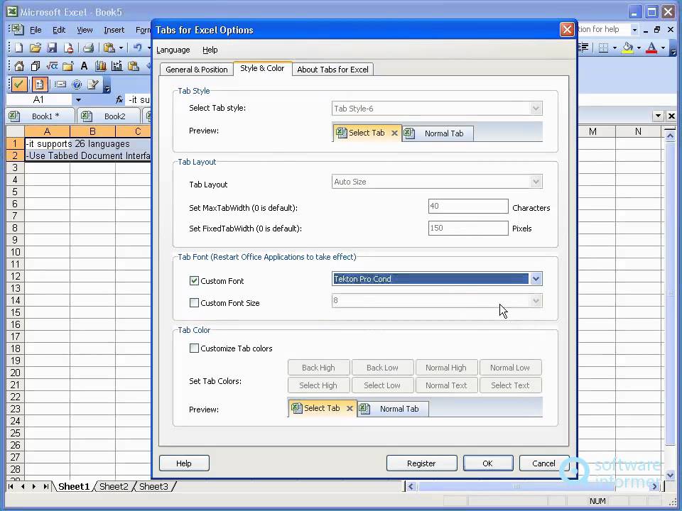Switch to the Book2 workbook tab
This screenshot has height=511, width=682.
[x=109, y=116]
